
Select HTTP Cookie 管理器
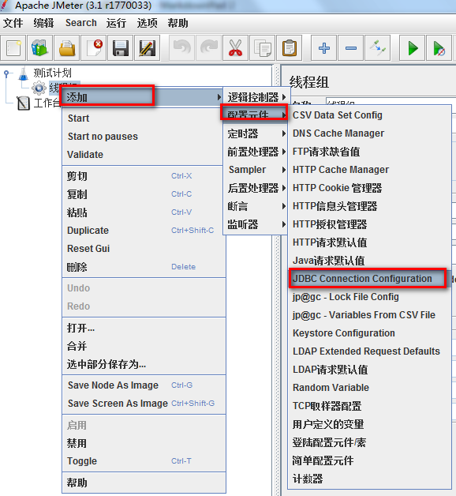(x=369, y=188)
